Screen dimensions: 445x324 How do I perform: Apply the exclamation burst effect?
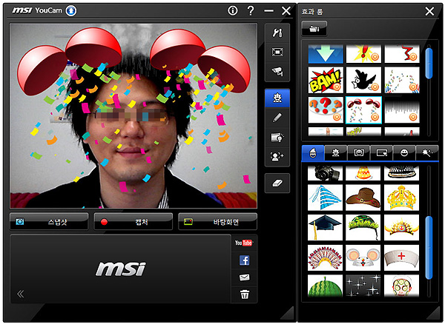(363, 54)
